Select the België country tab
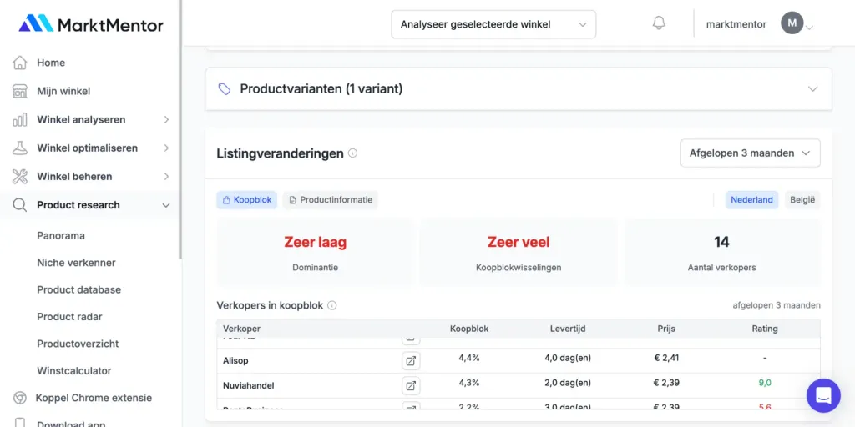855x427 pixels. click(802, 200)
